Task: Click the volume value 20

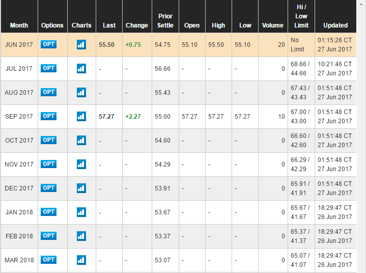Action: pyautogui.click(x=281, y=45)
